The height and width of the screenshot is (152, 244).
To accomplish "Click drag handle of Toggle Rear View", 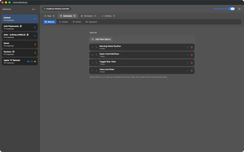I will [92, 63].
